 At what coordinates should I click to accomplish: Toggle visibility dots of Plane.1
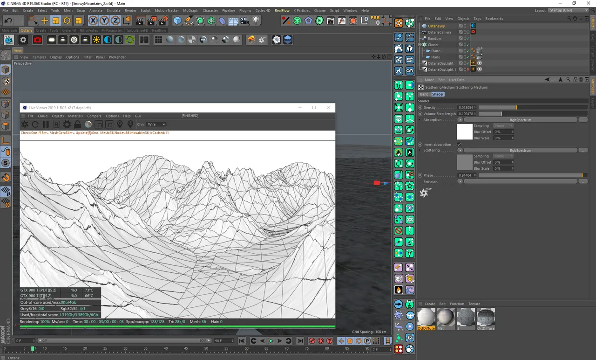click(x=464, y=51)
